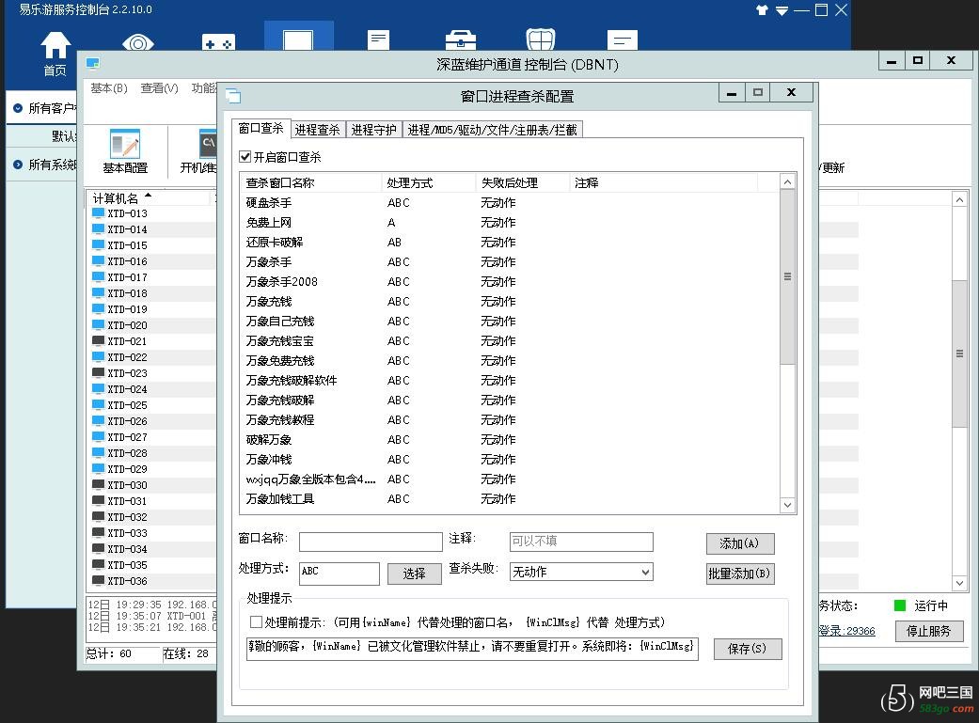
Task: Select wxjqq万象全版本包含4 rule row
Action: click(x=510, y=479)
